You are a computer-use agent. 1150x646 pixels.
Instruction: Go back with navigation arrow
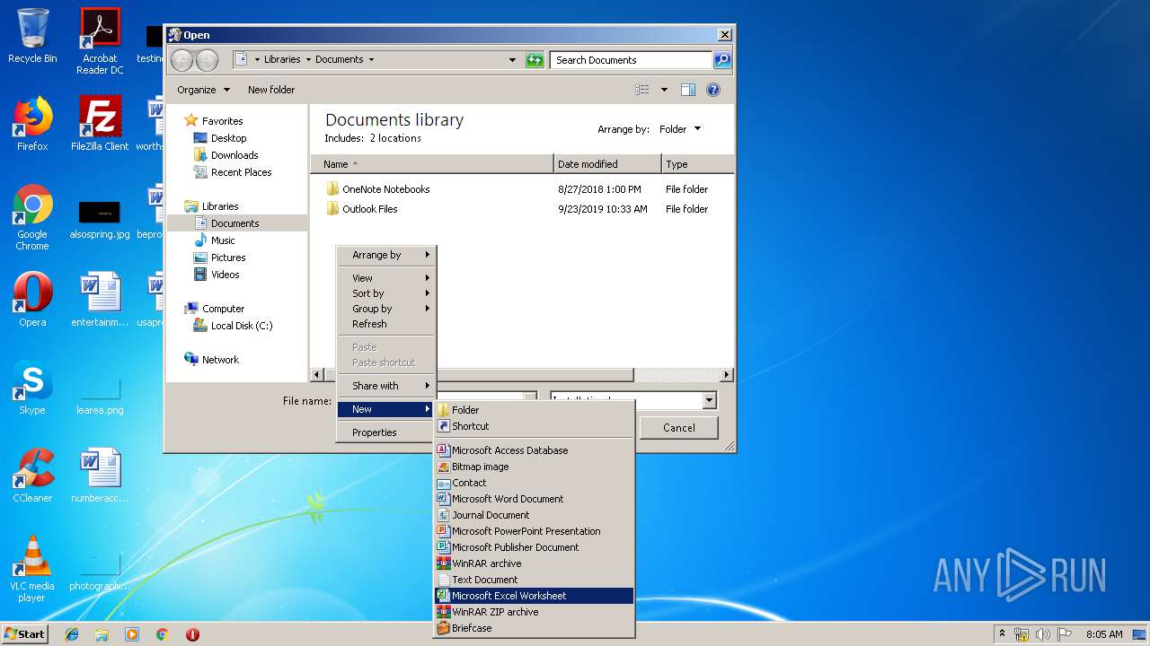point(182,60)
